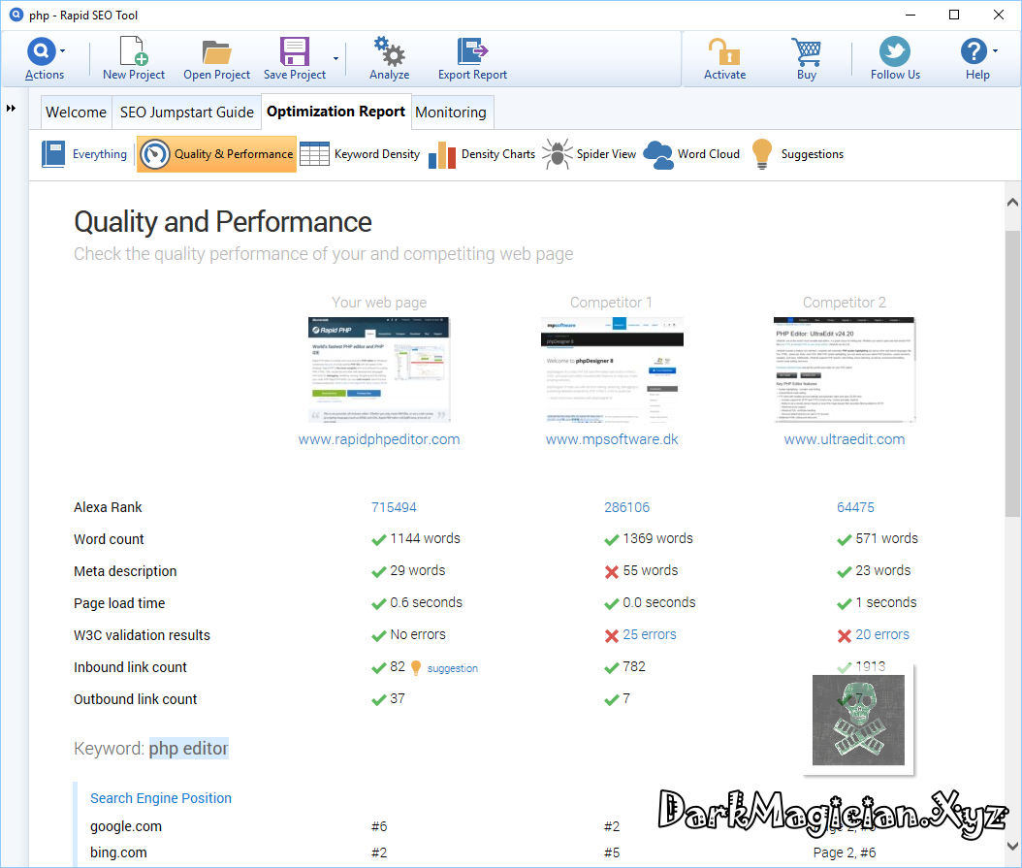Click the green check beside 782
This screenshot has height=868, width=1022.
point(612,668)
